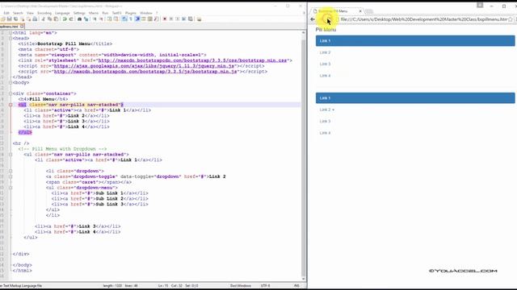Click the Stop Recording macro icon
The image size is (517, 290).
(x=170, y=19)
